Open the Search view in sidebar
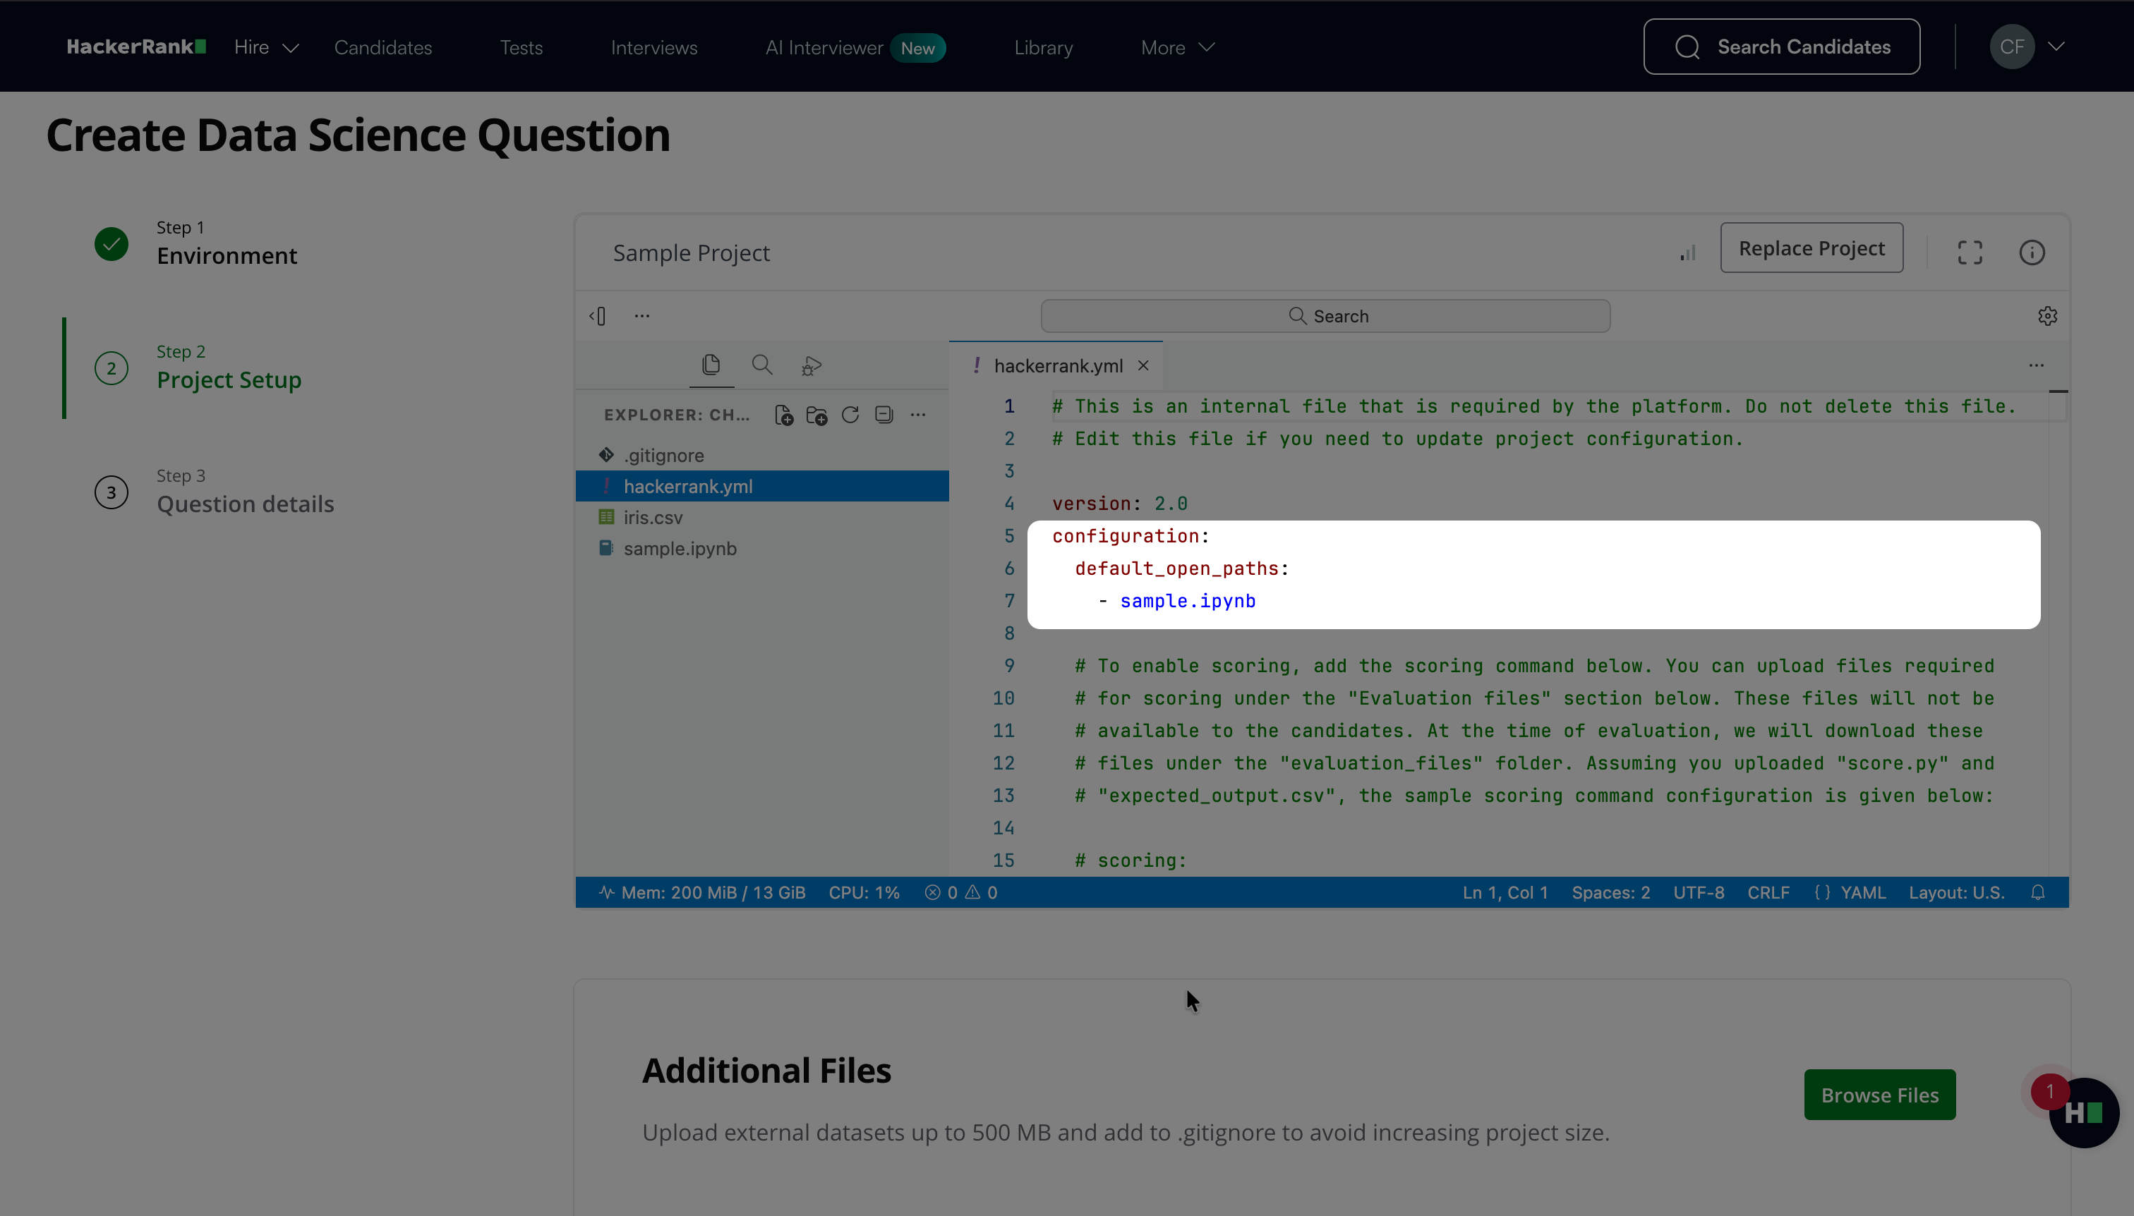2134x1216 pixels. pyautogui.click(x=761, y=365)
